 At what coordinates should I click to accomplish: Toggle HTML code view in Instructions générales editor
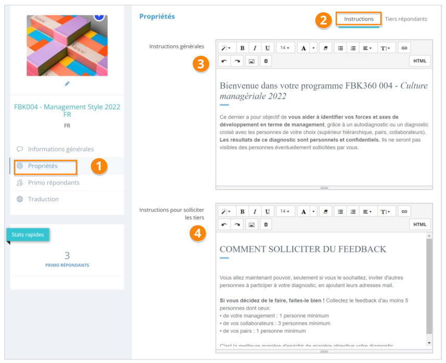(x=420, y=61)
